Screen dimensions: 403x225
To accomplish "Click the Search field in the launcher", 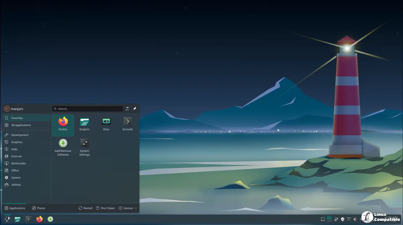I will click(x=88, y=109).
